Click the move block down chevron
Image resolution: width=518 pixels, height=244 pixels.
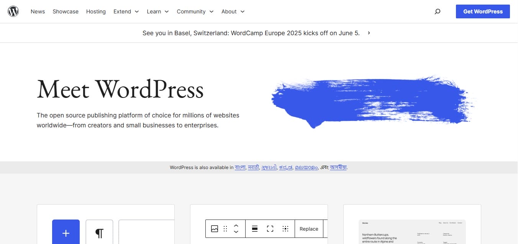(x=236, y=231)
